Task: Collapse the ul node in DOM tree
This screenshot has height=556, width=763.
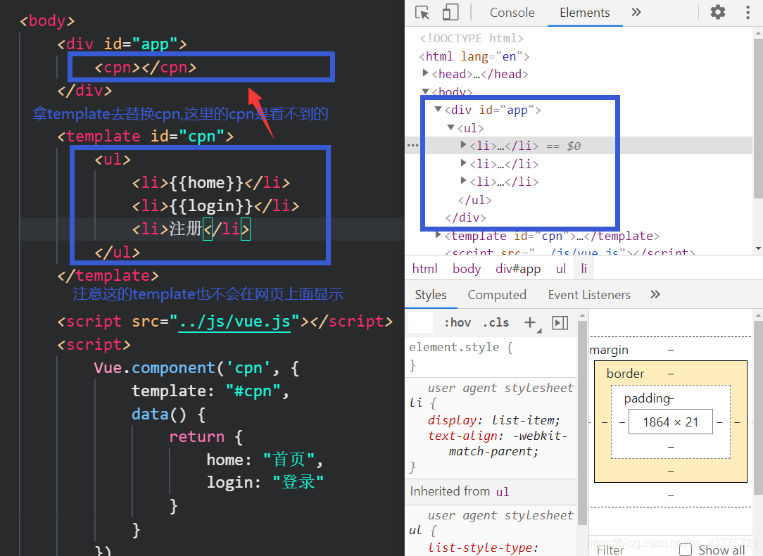Action: tap(451, 127)
